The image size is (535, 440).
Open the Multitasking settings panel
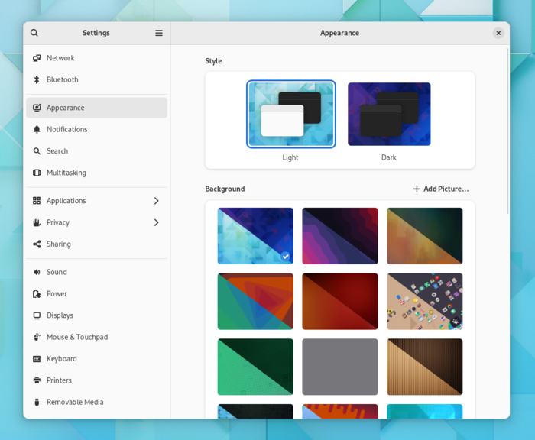(66, 173)
